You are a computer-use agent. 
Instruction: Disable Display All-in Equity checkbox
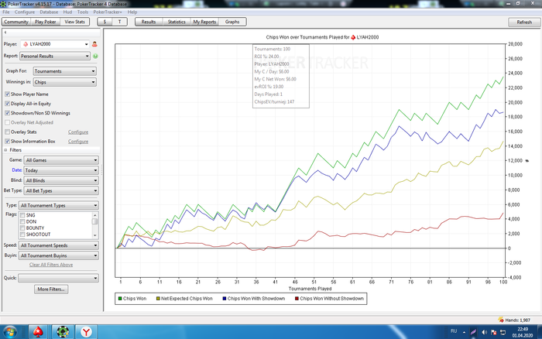coord(8,103)
